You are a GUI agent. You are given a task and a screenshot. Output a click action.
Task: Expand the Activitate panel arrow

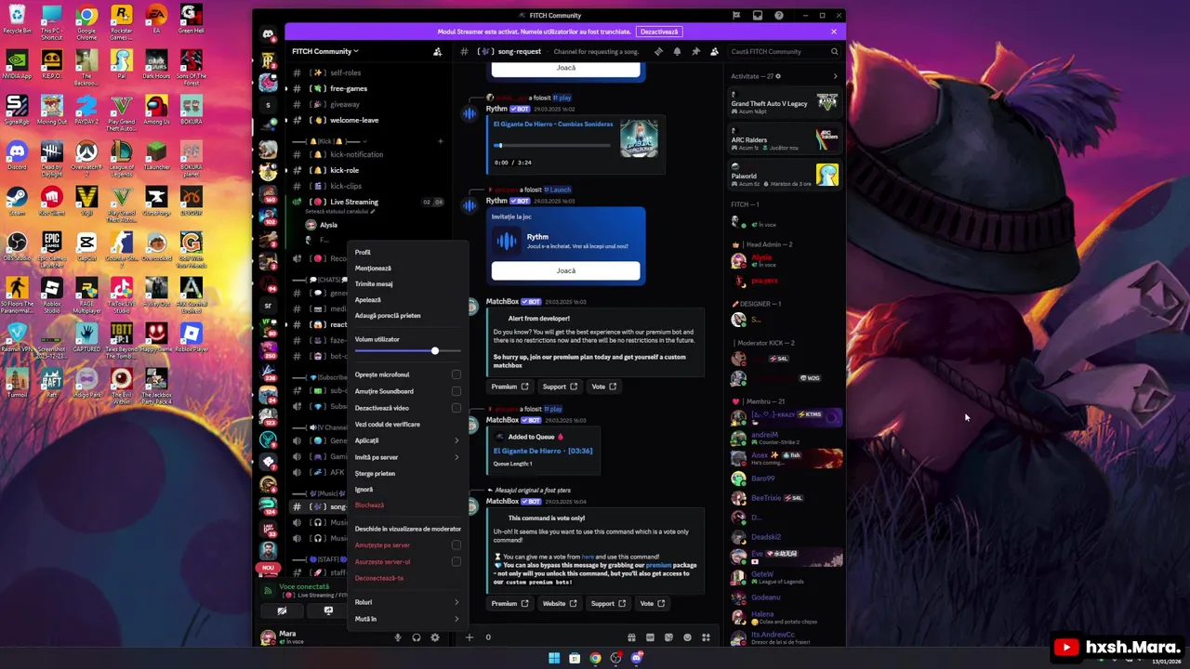(834, 76)
